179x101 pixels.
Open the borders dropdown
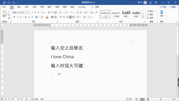[92, 17]
